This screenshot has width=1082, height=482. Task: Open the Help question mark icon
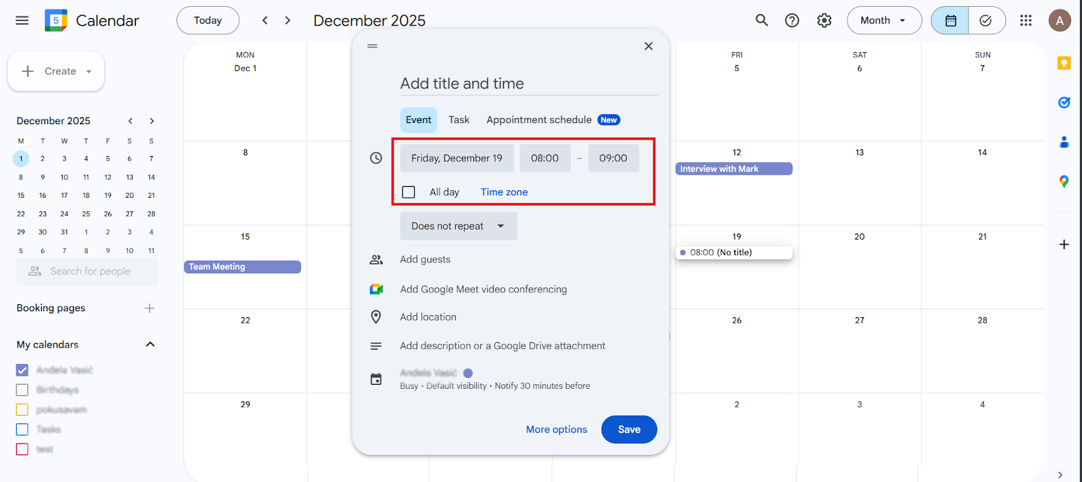(x=792, y=20)
